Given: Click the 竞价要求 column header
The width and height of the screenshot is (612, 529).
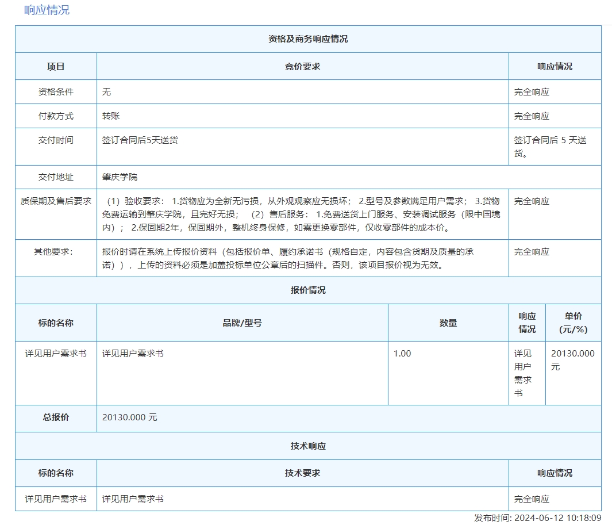Looking at the screenshot, I should [x=302, y=66].
